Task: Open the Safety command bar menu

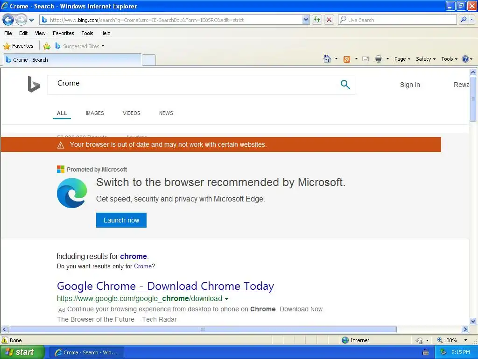Action: (x=426, y=59)
